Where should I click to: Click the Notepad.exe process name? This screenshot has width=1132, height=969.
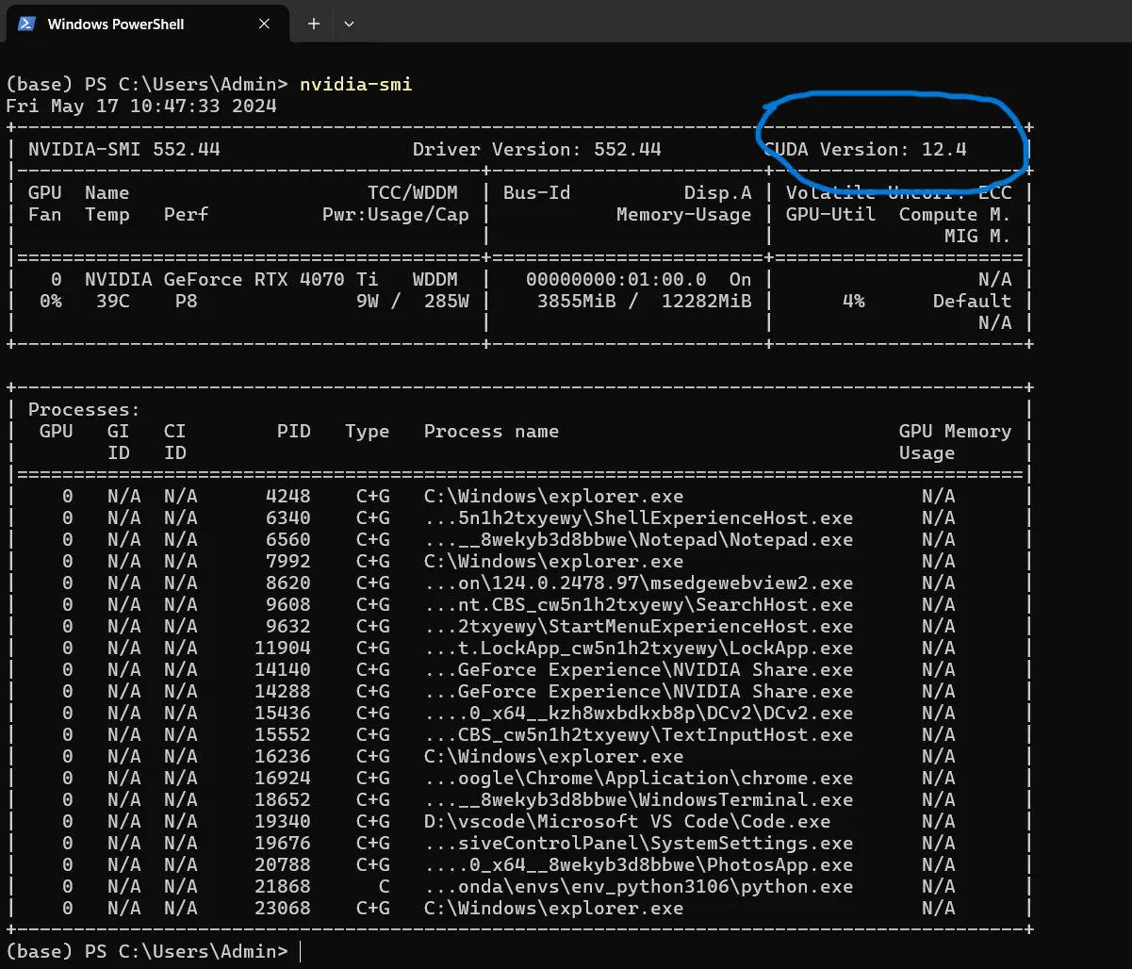(639, 539)
